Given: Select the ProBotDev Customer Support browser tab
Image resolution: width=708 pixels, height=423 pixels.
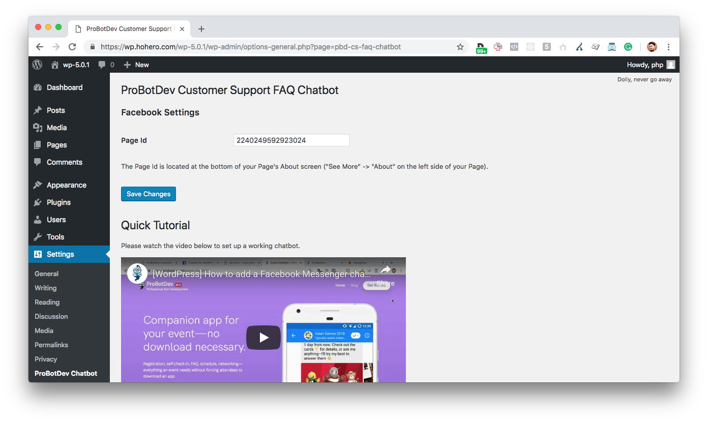Looking at the screenshot, I should click(x=129, y=29).
